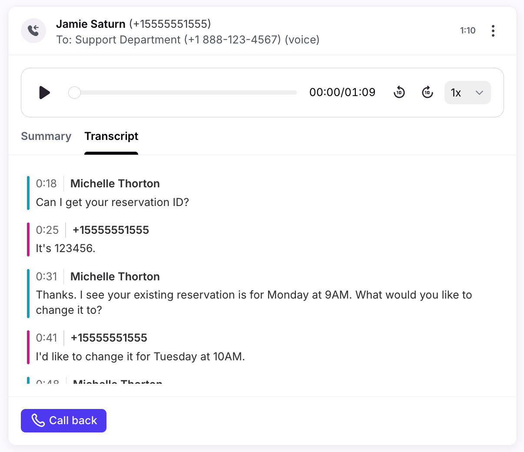This screenshot has width=524, height=452.
Task: Open the three-dot more options menu
Action: coord(493,31)
